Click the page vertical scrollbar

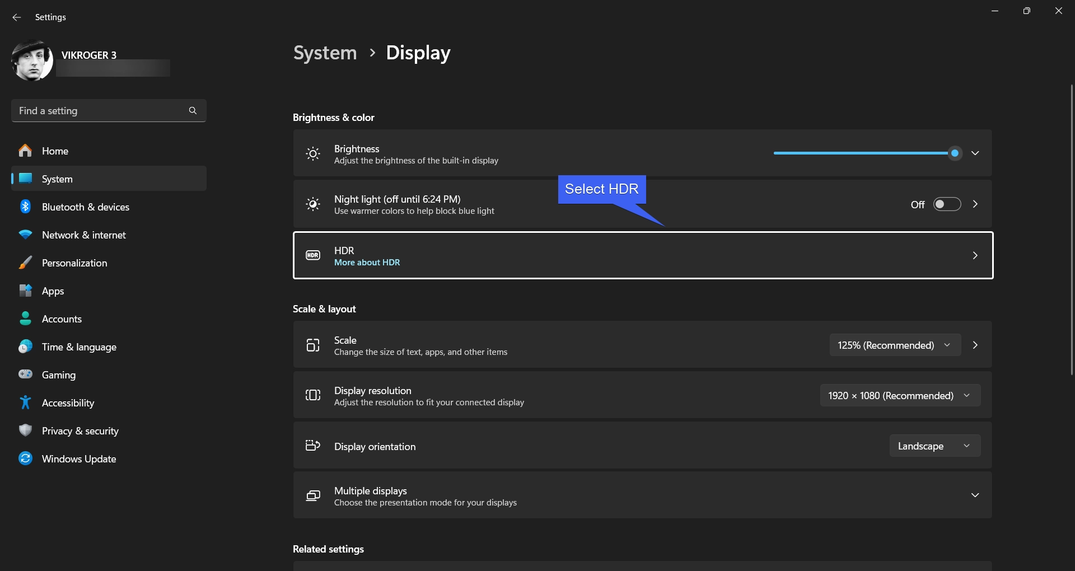(1072, 230)
